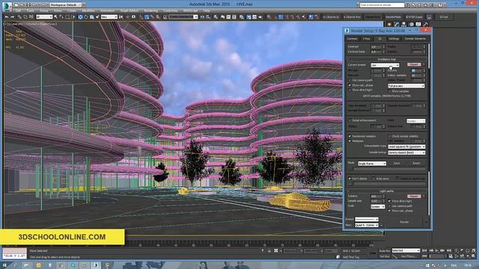The width and height of the screenshot is (479, 269).
Task: Click the Render button in Render Setup
Action: (404, 222)
